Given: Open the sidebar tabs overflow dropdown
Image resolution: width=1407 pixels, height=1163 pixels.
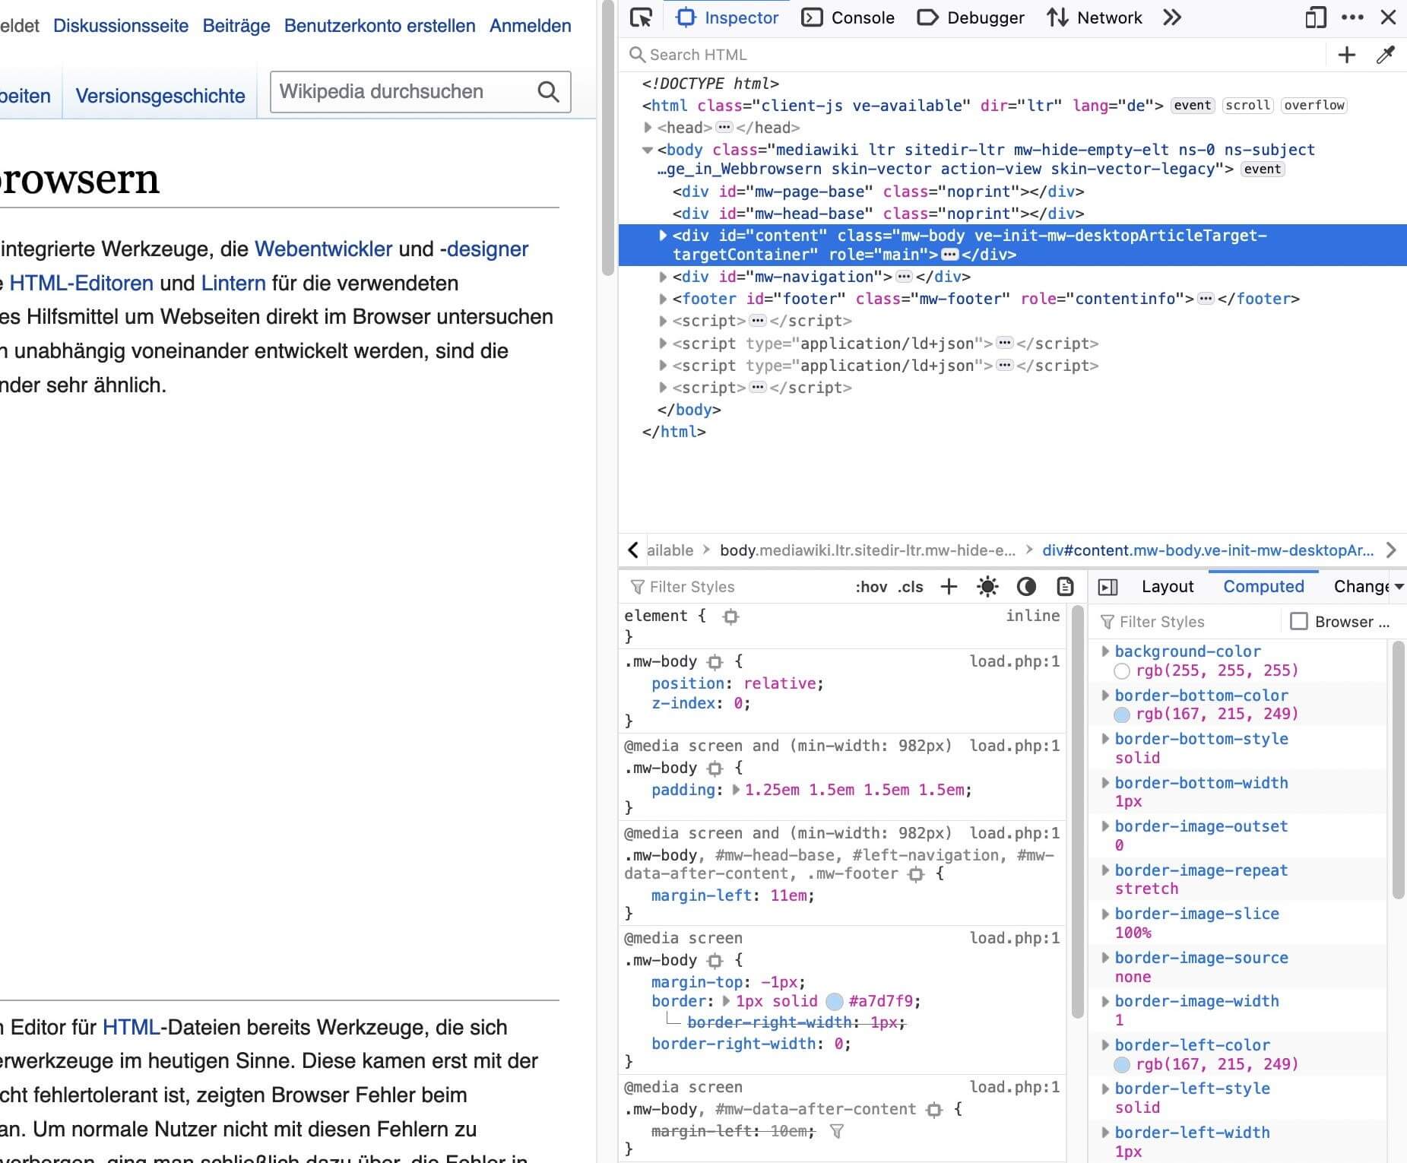Looking at the screenshot, I should (1399, 587).
